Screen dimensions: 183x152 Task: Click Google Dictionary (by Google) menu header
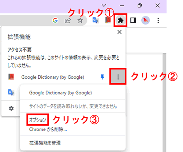click(60, 93)
